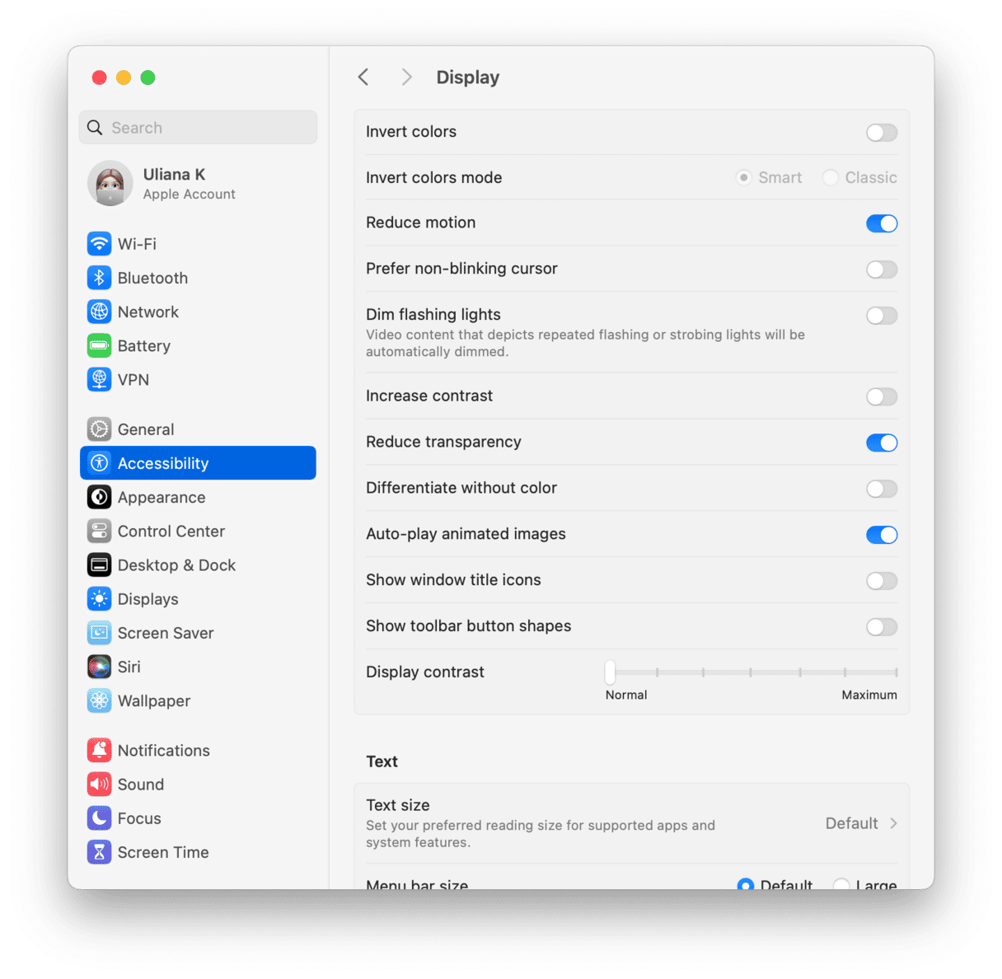Enable the Invert colors switch
Viewport: 1002px width, 979px height.
point(882,133)
